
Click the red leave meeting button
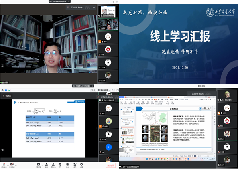coord(111,165)
